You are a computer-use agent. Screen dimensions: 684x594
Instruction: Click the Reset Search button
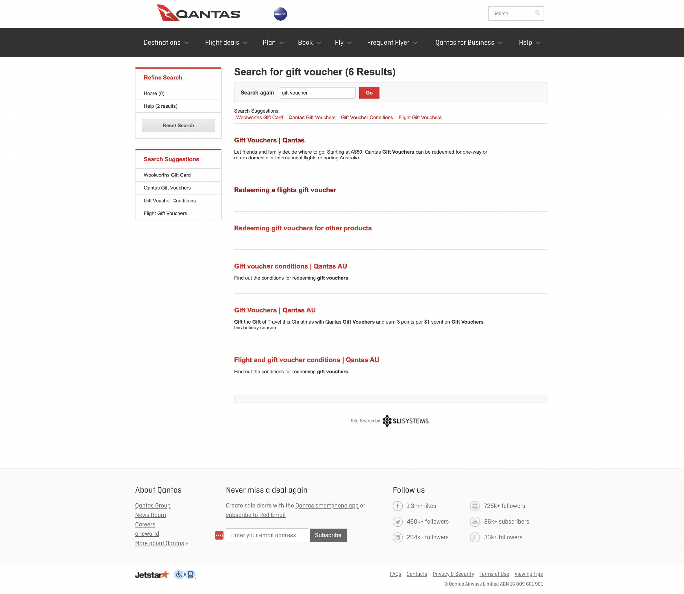(178, 125)
